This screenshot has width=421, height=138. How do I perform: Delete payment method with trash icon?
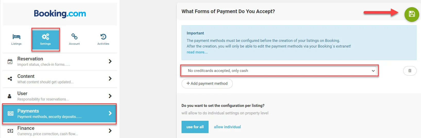click(x=410, y=71)
